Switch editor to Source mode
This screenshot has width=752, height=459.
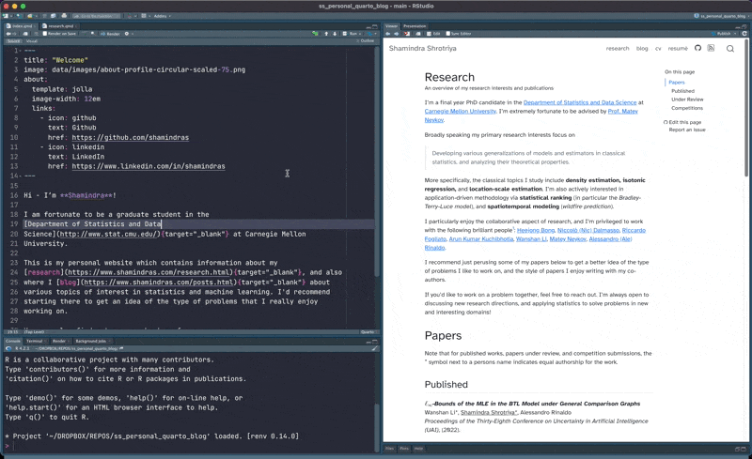[13, 41]
